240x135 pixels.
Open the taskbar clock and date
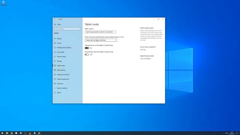click(232, 133)
